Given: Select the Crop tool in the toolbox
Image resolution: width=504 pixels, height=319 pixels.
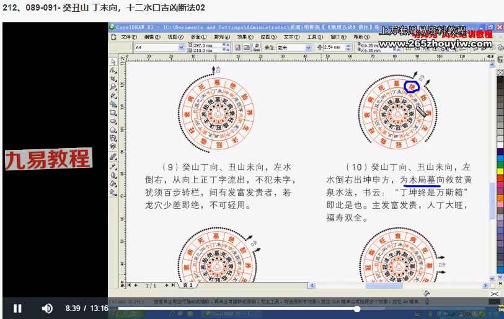Looking at the screenshot, I should click(113, 79).
